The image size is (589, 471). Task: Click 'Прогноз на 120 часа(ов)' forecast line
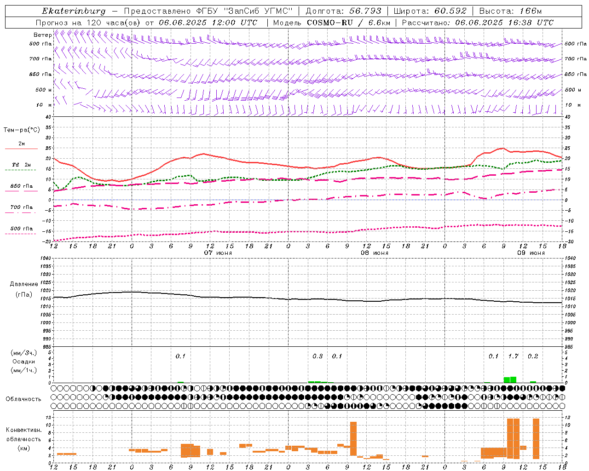click(88, 23)
